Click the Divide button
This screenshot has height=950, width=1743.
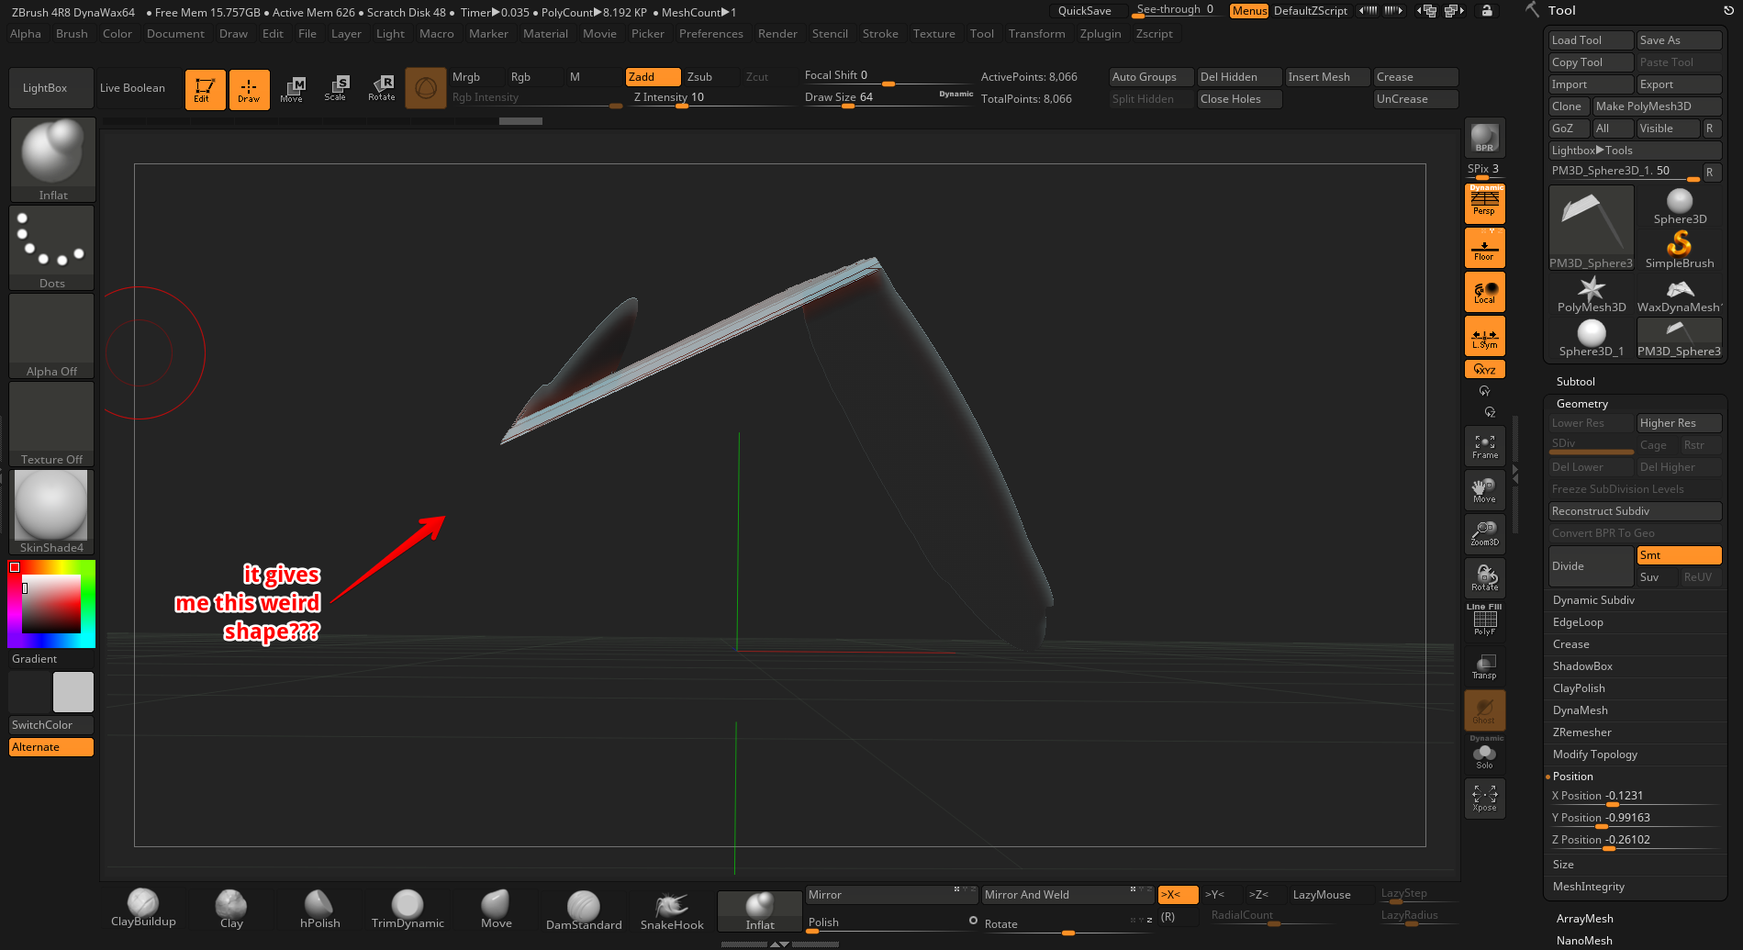pos(1592,566)
